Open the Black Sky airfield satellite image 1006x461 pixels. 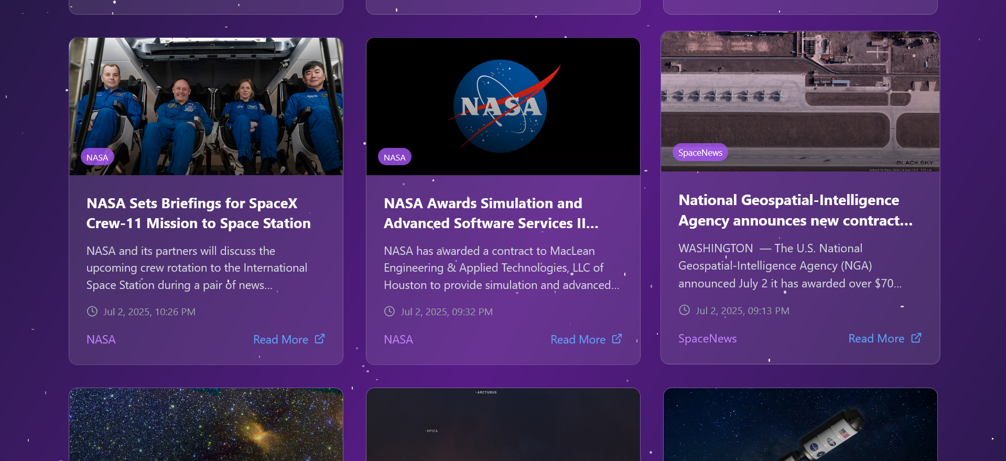coord(801,101)
